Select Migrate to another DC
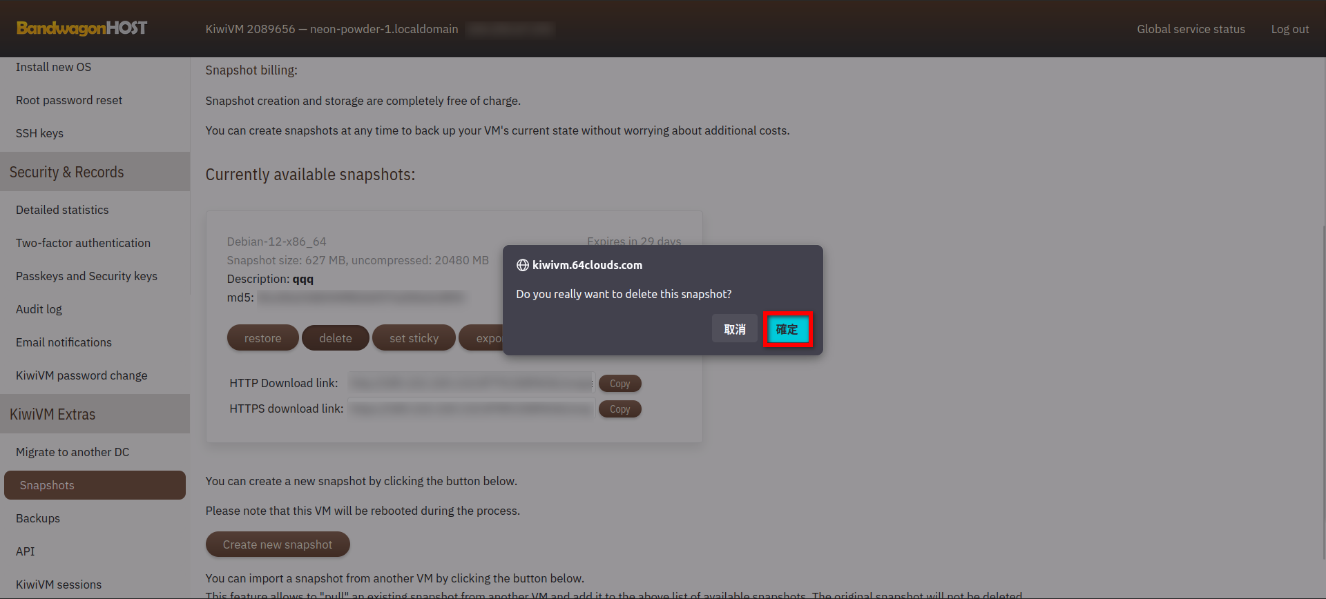Screen dimensions: 1326x599 [x=73, y=452]
